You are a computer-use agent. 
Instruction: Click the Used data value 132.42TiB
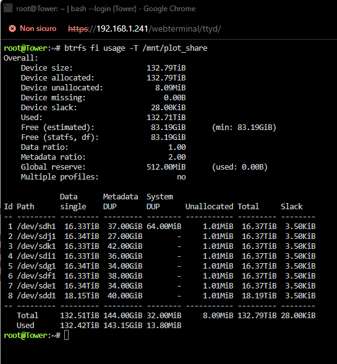click(80, 326)
